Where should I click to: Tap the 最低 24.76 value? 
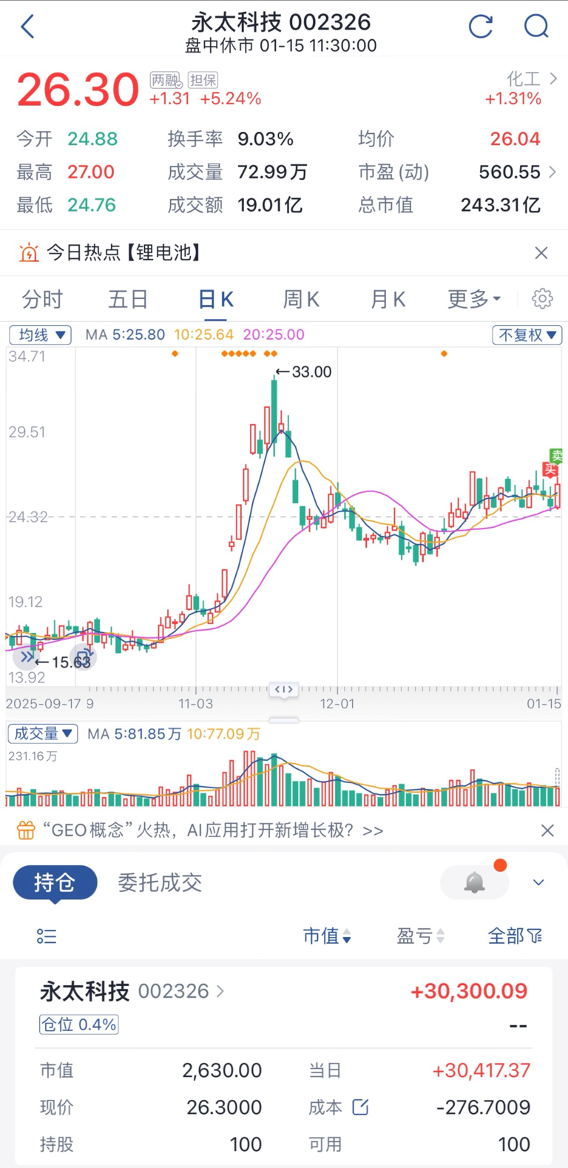coord(92,205)
